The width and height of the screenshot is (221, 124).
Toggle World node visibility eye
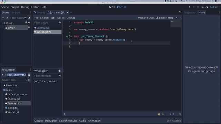[x=29, y=22]
